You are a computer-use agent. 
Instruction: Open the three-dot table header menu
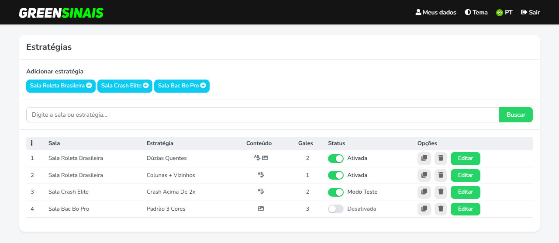tap(32, 143)
